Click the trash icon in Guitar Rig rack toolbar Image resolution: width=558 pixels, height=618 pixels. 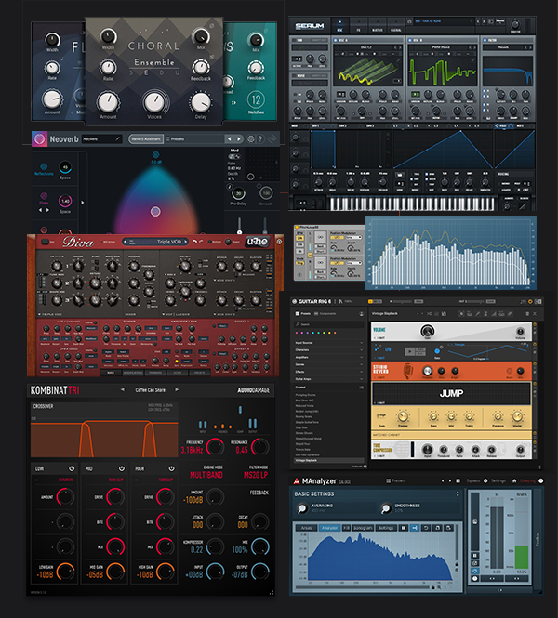(527, 314)
